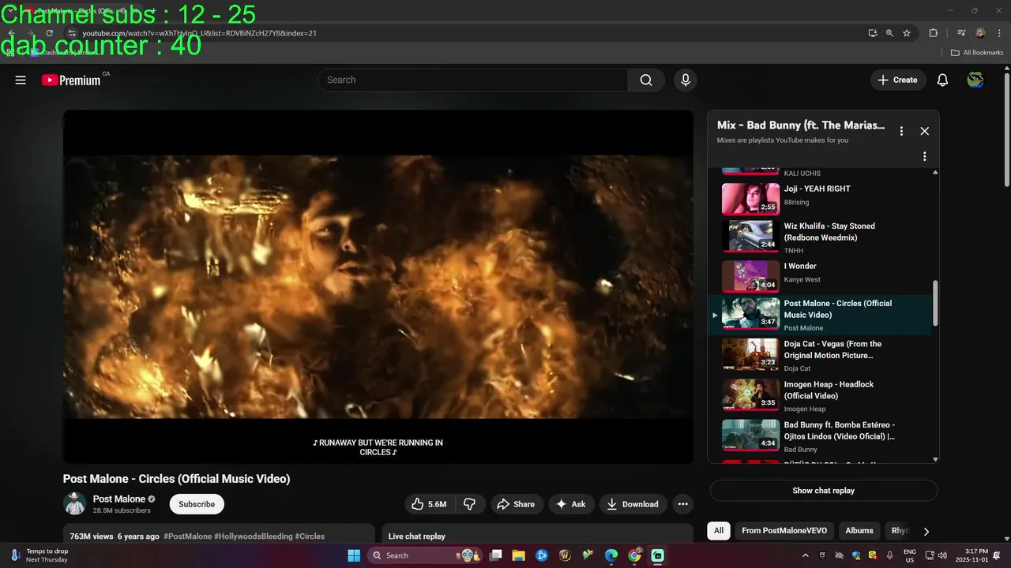Open the second playlist overflow menu
1011x568 pixels.
[x=924, y=156]
